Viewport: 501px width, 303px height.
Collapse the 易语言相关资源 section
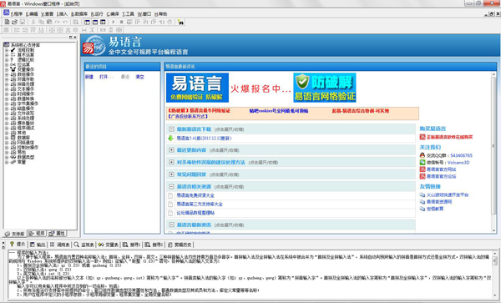[x=171, y=186]
